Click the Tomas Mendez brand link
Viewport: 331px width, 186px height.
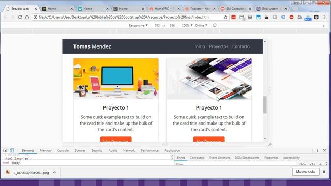92,47
